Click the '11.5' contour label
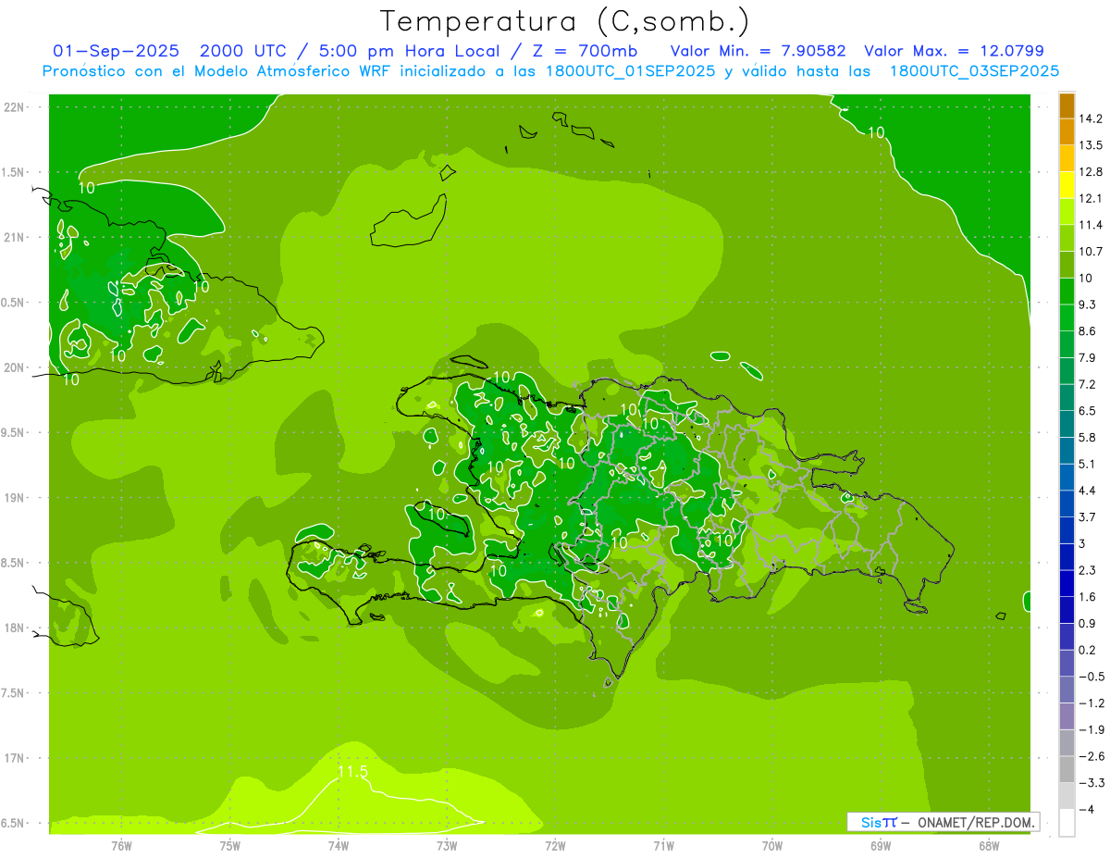This screenshot has height=858, width=1110. (x=352, y=771)
